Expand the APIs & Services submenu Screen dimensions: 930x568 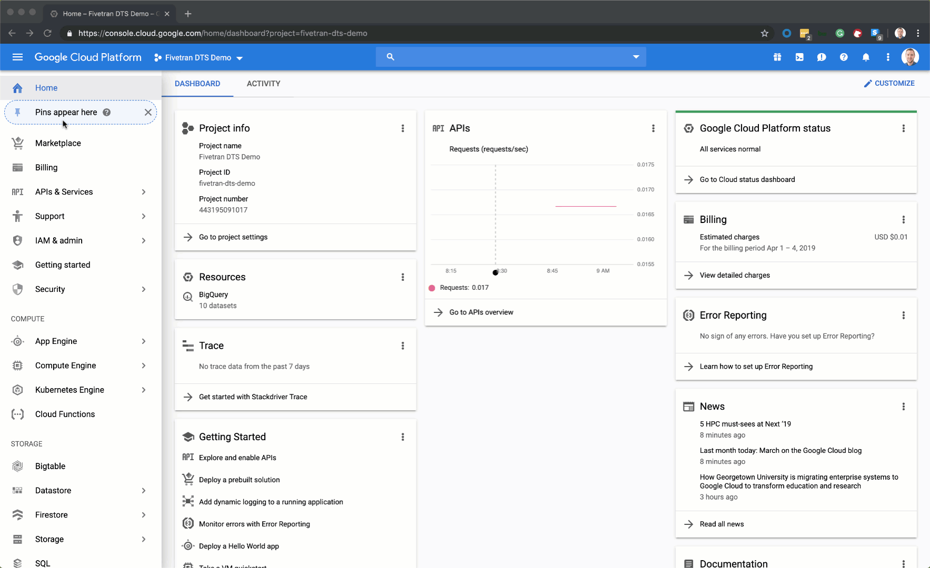pos(144,192)
